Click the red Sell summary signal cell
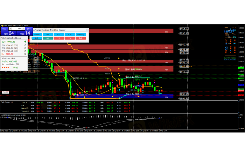Image resolution: width=245 pixels, height=157 pixels. pos(80,39)
